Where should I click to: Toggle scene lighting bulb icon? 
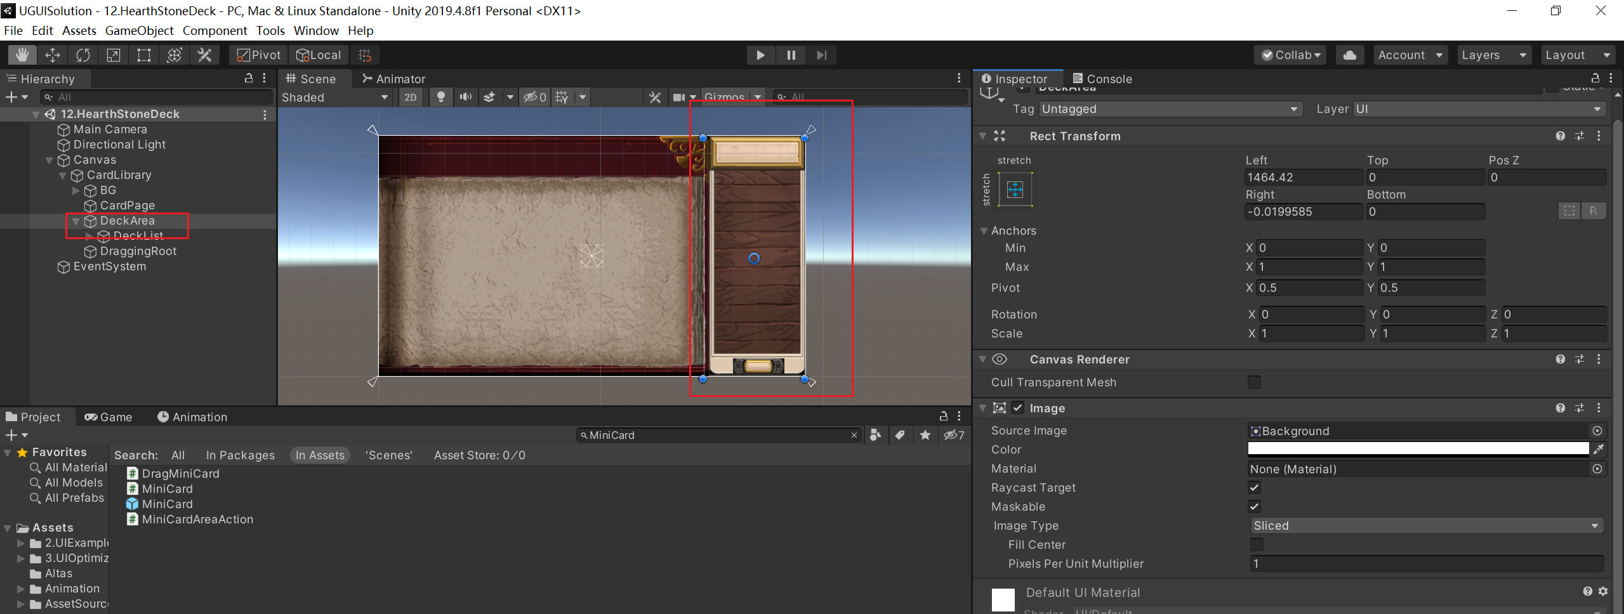441,97
